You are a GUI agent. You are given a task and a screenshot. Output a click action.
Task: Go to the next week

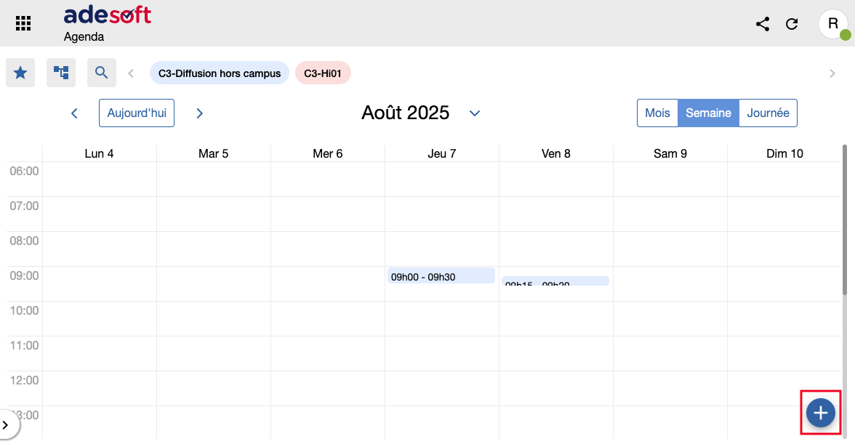click(200, 113)
